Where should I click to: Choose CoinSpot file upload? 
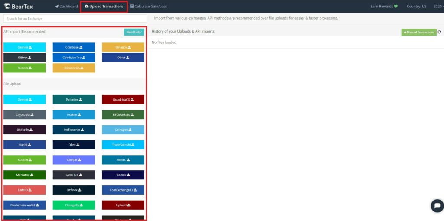coord(123,130)
